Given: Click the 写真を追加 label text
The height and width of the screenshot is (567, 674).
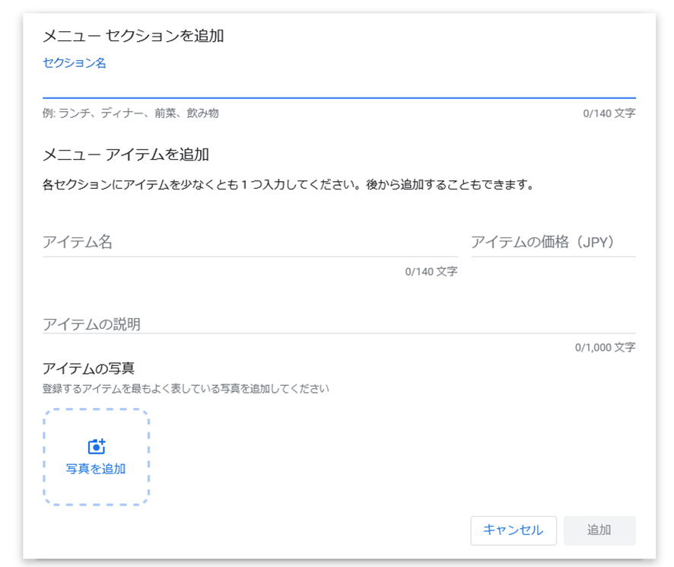Looking at the screenshot, I should coord(96,469).
